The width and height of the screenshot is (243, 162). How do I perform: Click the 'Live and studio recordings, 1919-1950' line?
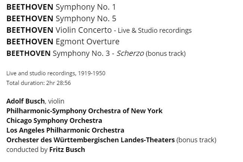(56, 73)
